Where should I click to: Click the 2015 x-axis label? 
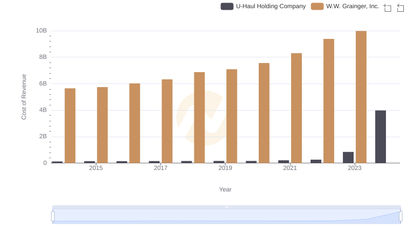[x=96, y=168]
